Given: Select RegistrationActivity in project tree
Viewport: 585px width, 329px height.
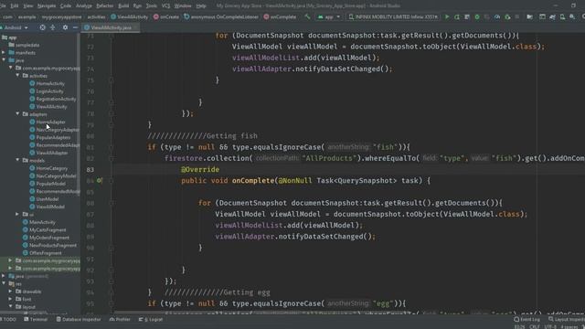Looking at the screenshot, I should pos(56,99).
